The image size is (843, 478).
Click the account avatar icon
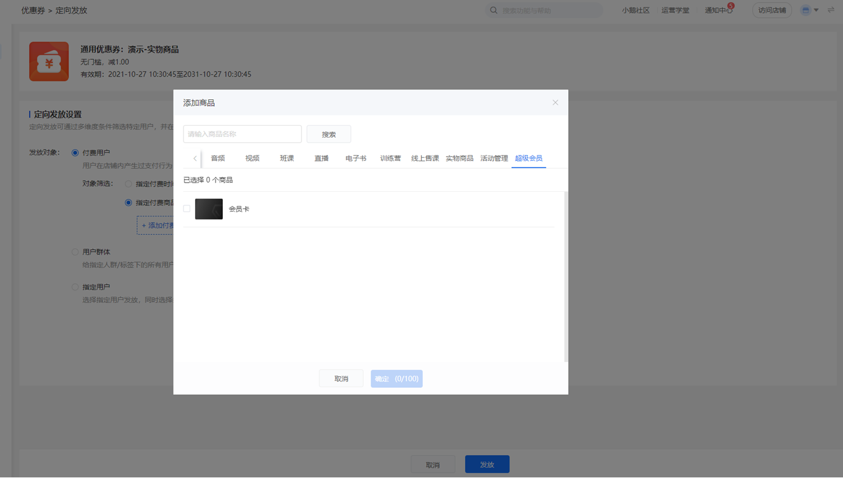pyautogui.click(x=805, y=10)
